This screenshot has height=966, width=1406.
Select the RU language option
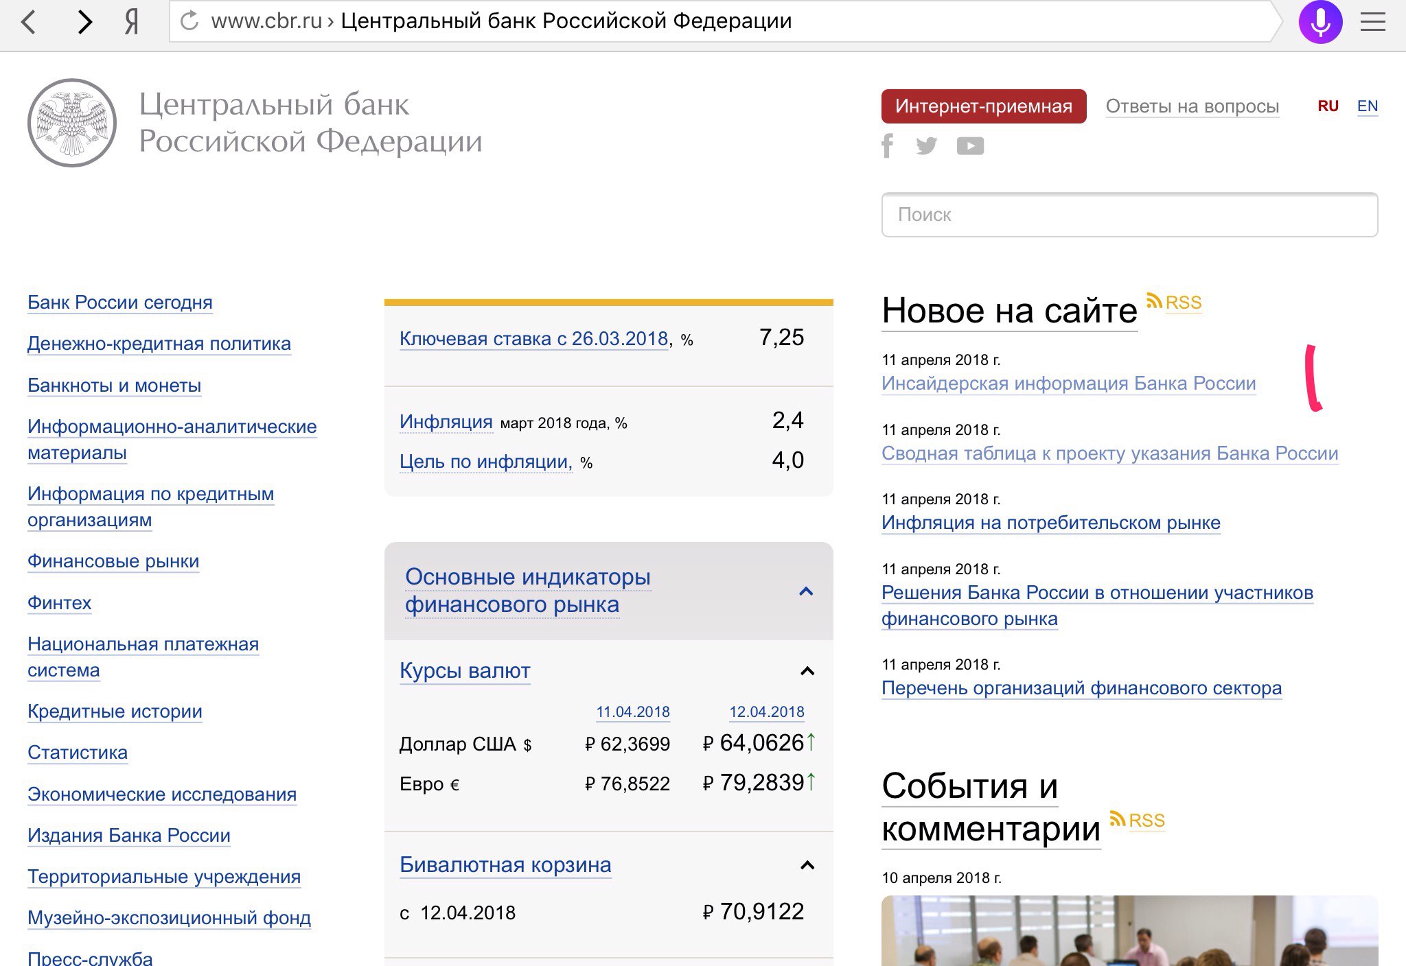[1328, 106]
